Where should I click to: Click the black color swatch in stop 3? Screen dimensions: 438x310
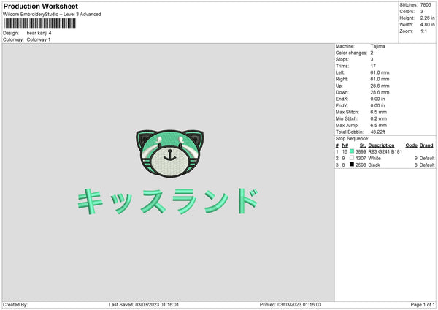352,165
